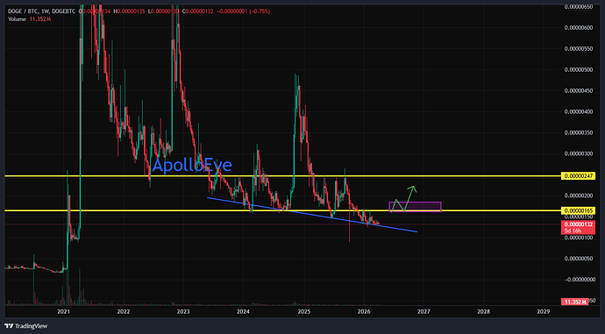Click the change value −0.00000001 (−0.75%)
Image resolution: width=605 pixels, height=334 pixels.
pyautogui.click(x=243, y=11)
